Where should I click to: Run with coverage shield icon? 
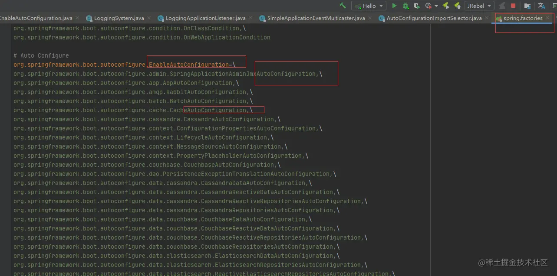[x=417, y=6]
